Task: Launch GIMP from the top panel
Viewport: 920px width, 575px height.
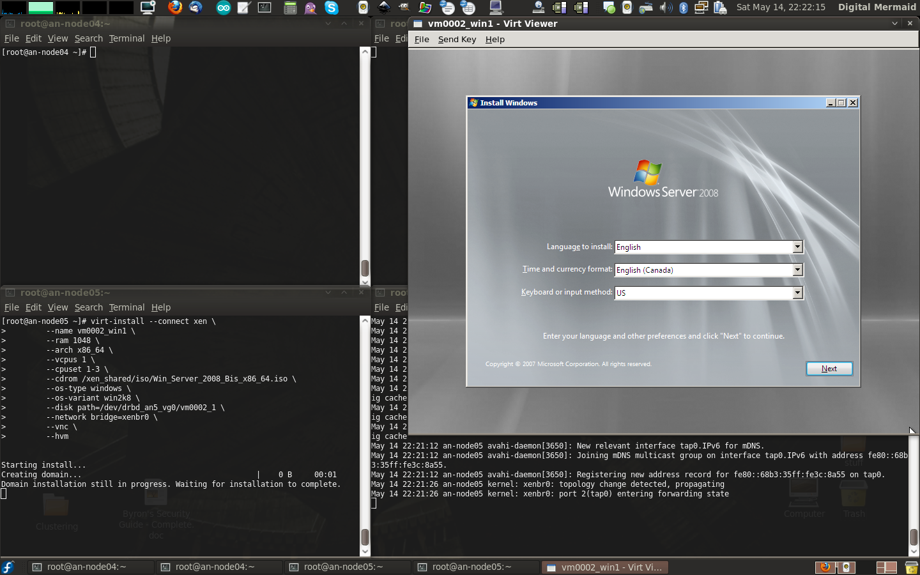Action: pyautogui.click(x=404, y=7)
